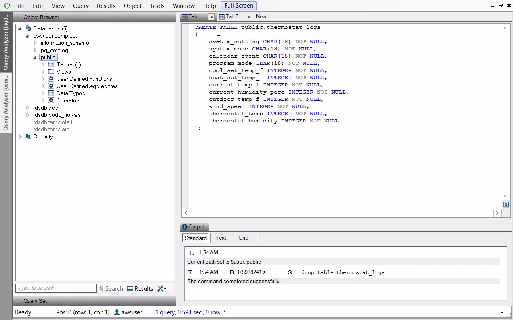513x320 pixels.
Task: Toggle Full Screen mode
Action: tap(238, 6)
